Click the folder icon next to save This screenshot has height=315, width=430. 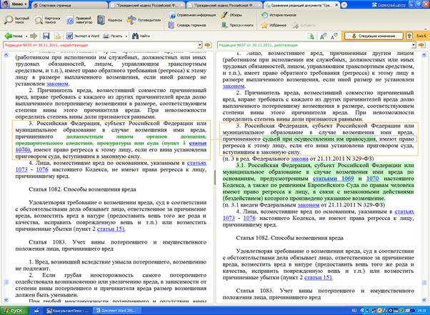coord(57,36)
